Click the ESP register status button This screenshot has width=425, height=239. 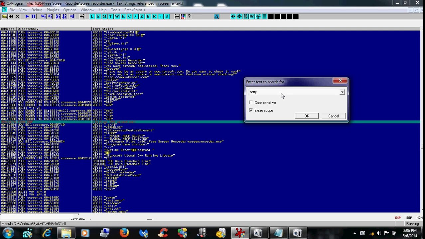(x=398, y=218)
